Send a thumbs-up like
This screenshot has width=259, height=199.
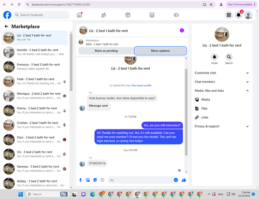(184, 180)
